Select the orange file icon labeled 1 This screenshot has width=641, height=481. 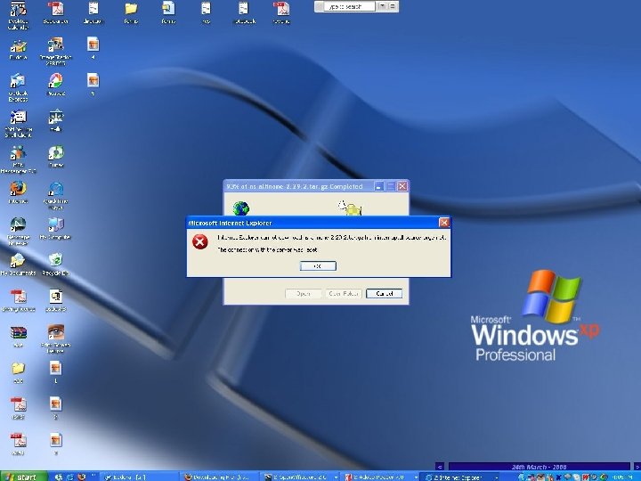[55, 369]
